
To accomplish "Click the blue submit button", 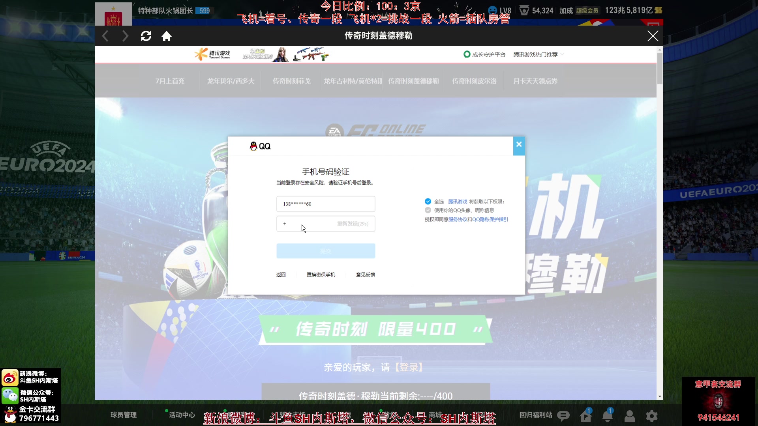I will click(326, 251).
